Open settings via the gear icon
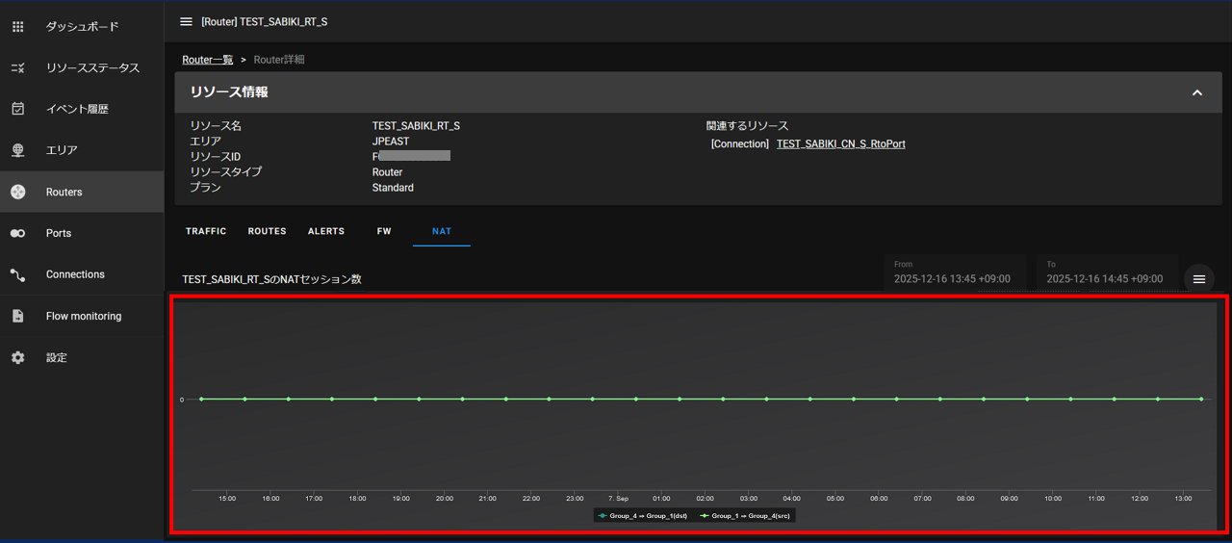 (17, 357)
